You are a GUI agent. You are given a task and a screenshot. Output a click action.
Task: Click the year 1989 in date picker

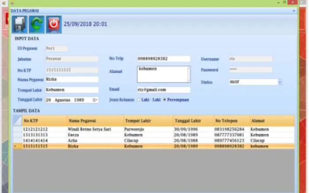click(79, 100)
